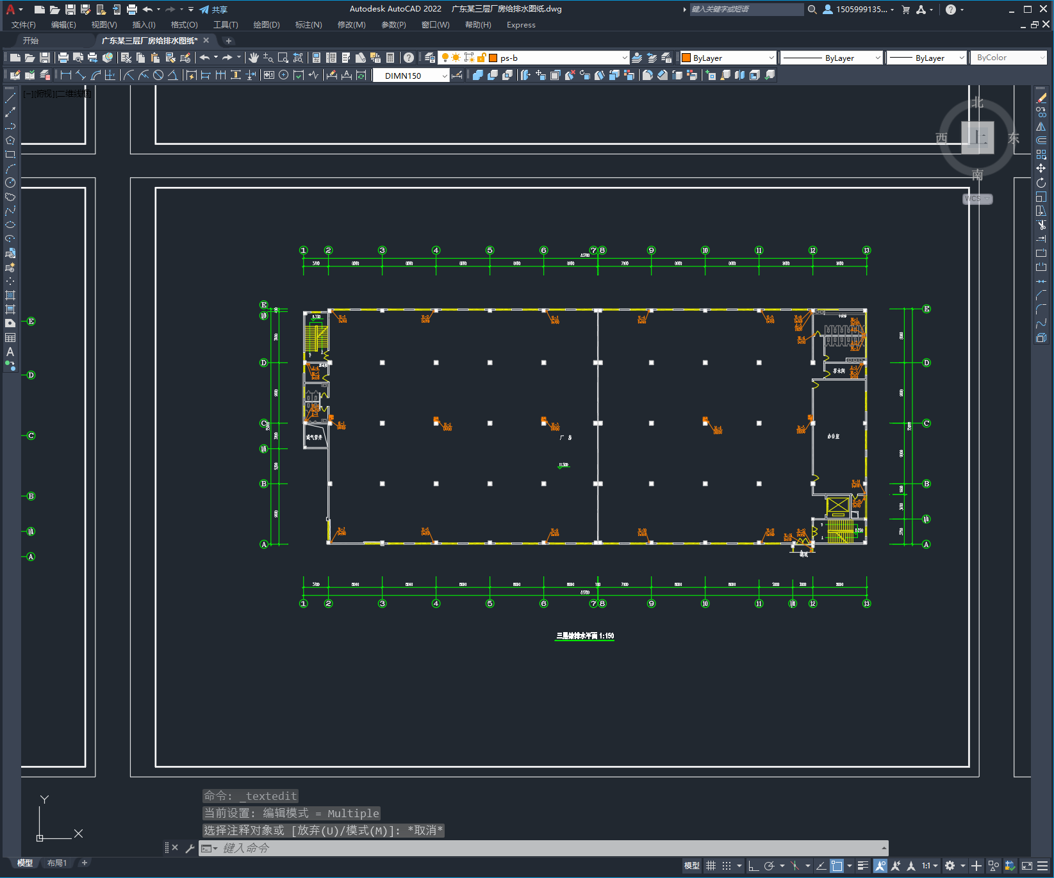Screen dimensions: 1054x878
Task: Click the WCS label under ViewCube
Action: (976, 199)
